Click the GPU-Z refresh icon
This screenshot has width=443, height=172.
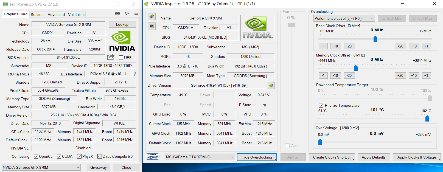[x=127, y=13]
